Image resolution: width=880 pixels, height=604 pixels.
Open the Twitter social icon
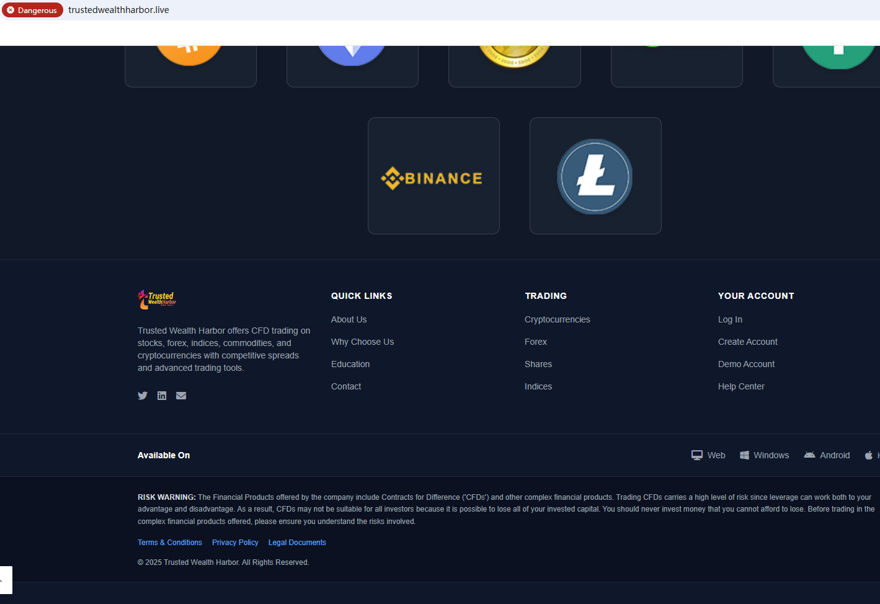click(143, 396)
